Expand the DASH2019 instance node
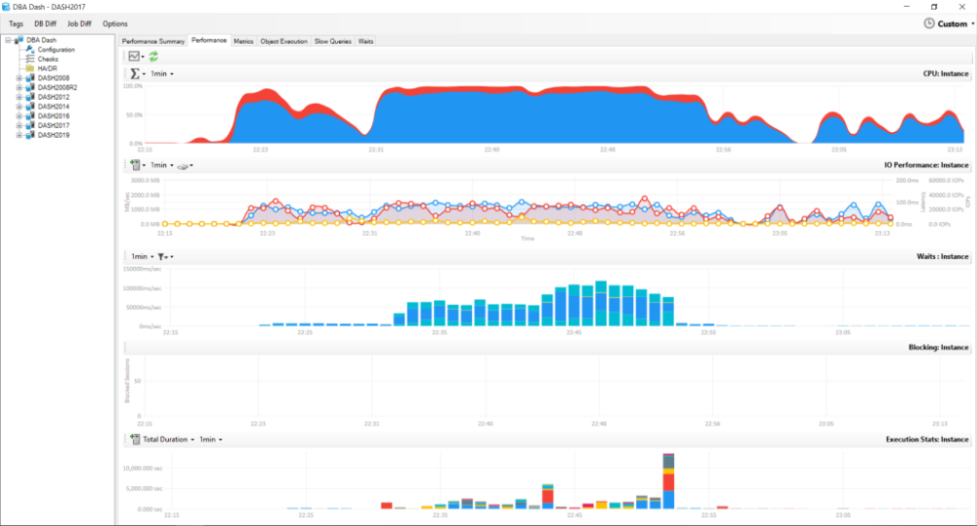This screenshot has width=977, height=526. pyautogui.click(x=19, y=135)
